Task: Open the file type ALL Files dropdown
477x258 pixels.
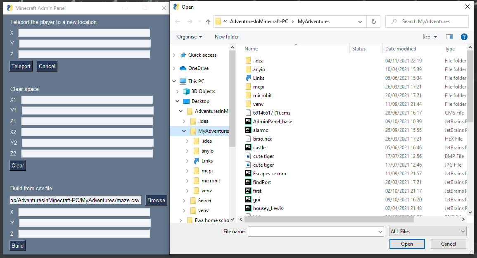Action: point(427,232)
